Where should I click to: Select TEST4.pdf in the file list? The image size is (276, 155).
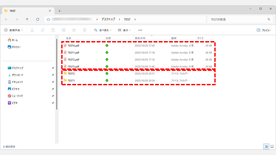pos(73,45)
